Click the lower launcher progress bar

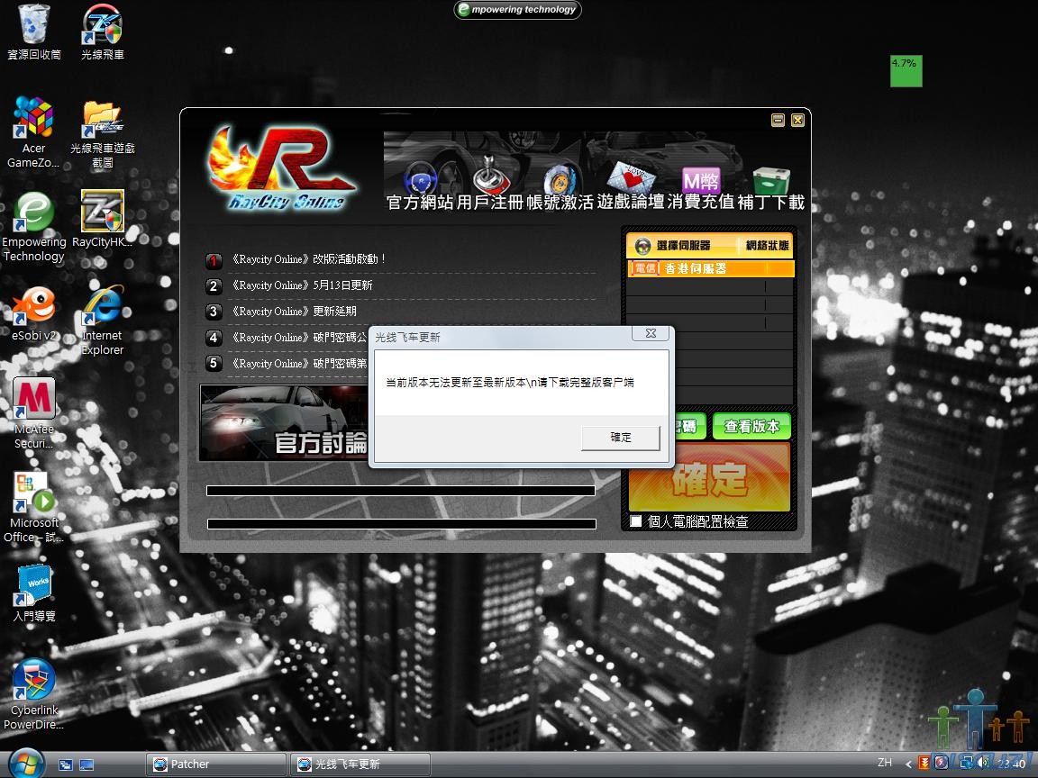click(401, 524)
